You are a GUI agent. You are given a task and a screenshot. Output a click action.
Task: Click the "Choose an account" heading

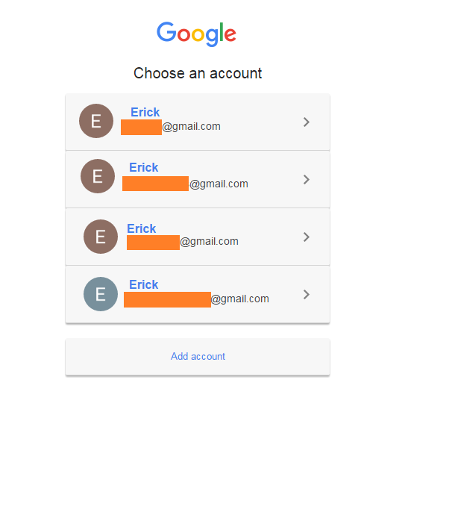[198, 73]
